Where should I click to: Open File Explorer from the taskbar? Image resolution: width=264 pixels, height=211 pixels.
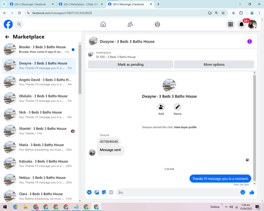pos(25,207)
